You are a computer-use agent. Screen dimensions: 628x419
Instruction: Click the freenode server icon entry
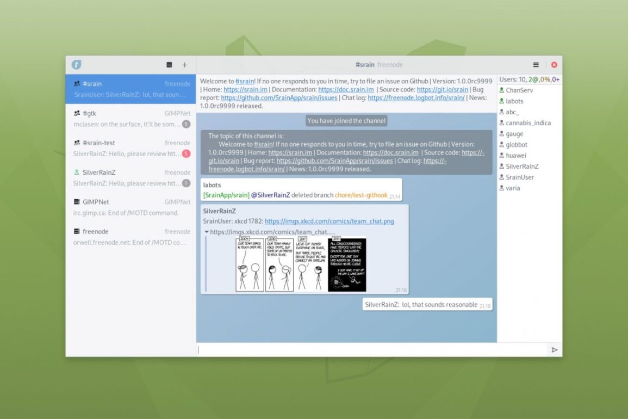77,231
